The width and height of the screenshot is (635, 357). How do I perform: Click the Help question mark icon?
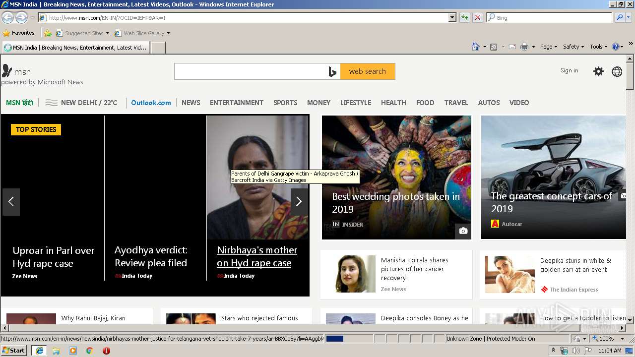pos(616,47)
